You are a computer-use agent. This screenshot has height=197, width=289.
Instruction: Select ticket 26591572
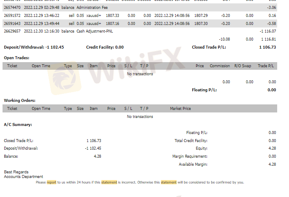[12, 16]
